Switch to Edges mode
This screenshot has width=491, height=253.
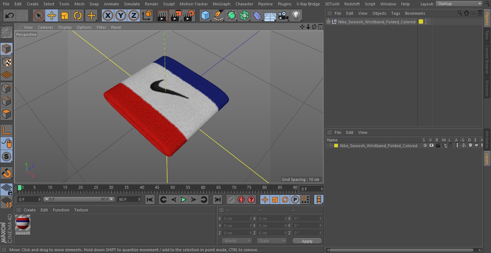pyautogui.click(x=7, y=101)
